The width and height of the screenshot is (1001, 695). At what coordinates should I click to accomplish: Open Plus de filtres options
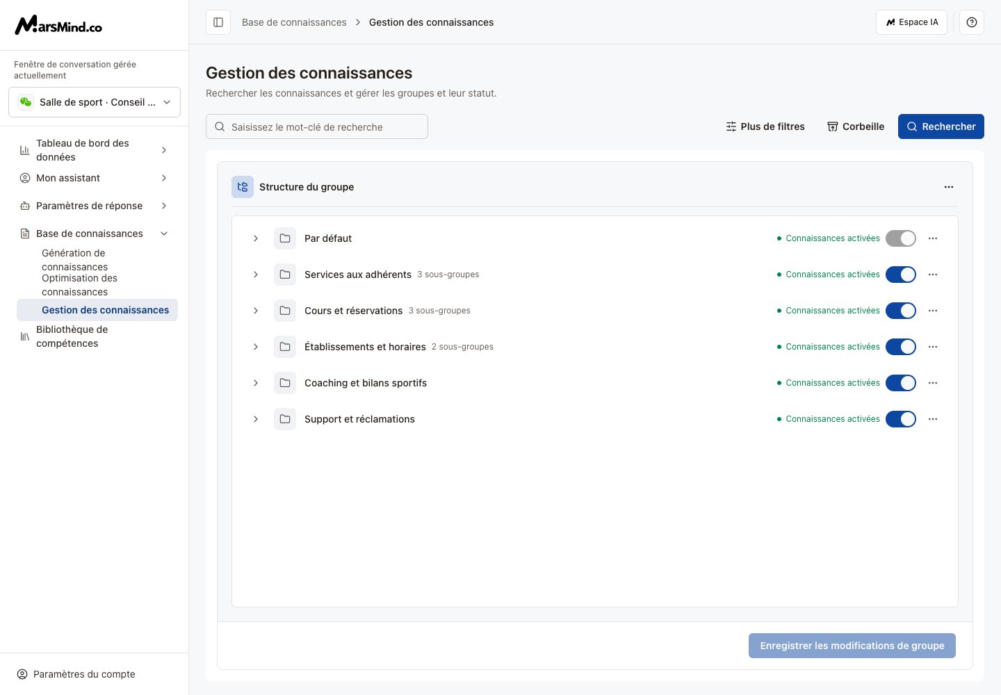(x=765, y=126)
